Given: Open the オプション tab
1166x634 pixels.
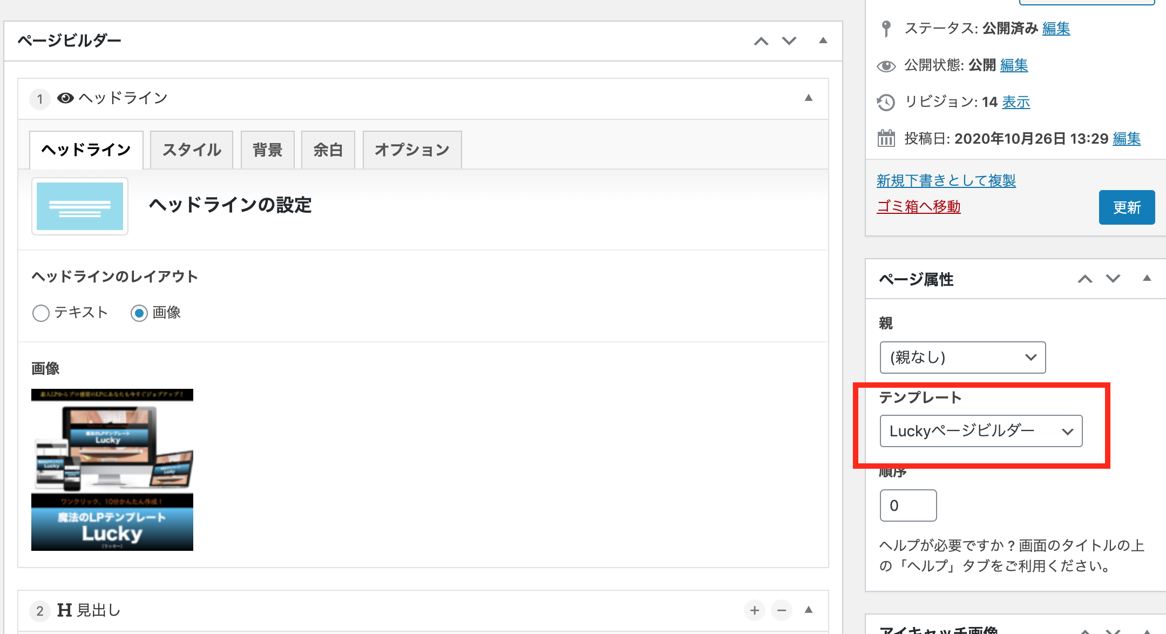Looking at the screenshot, I should [412, 150].
